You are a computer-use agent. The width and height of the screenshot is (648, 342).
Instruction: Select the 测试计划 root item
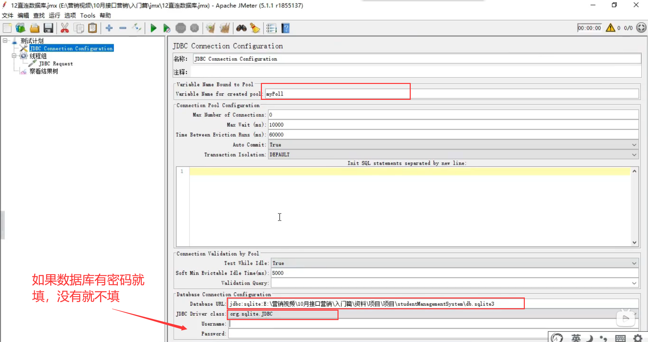point(32,41)
